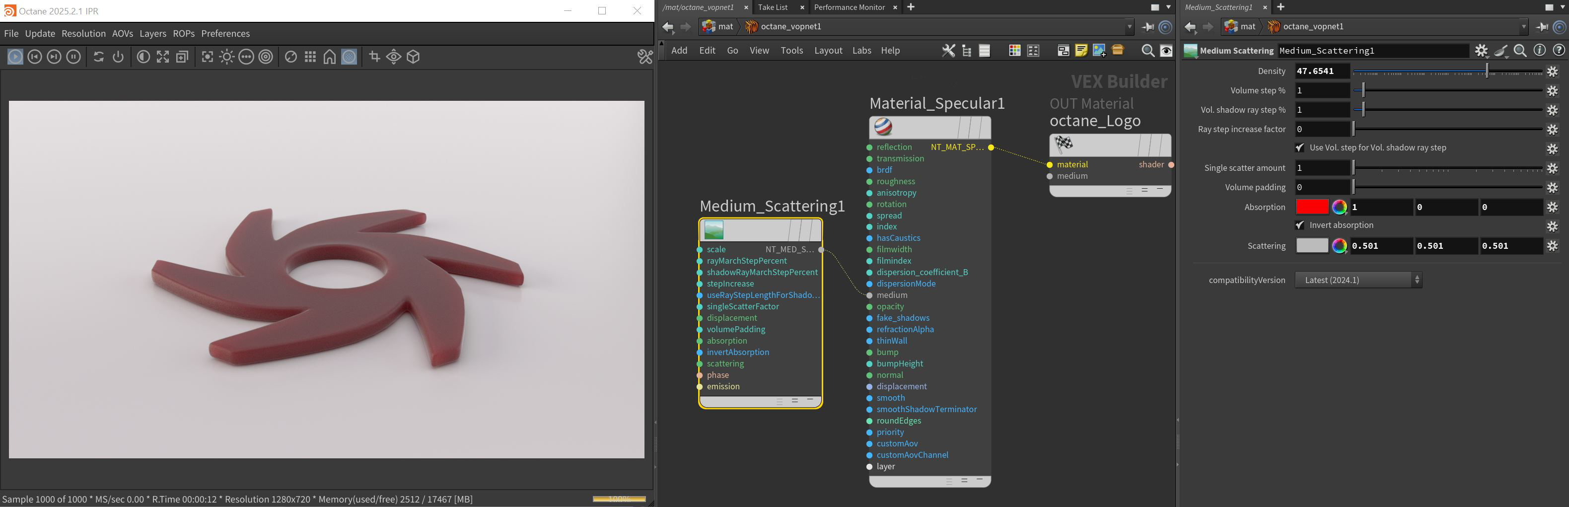Expand the parameter pane path dropdown arrow
The image size is (1569, 507).
(x=1524, y=27)
